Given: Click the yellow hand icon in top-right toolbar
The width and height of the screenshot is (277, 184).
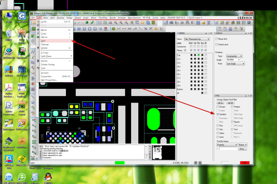Looking at the screenshot, I should pyautogui.click(x=203, y=23).
